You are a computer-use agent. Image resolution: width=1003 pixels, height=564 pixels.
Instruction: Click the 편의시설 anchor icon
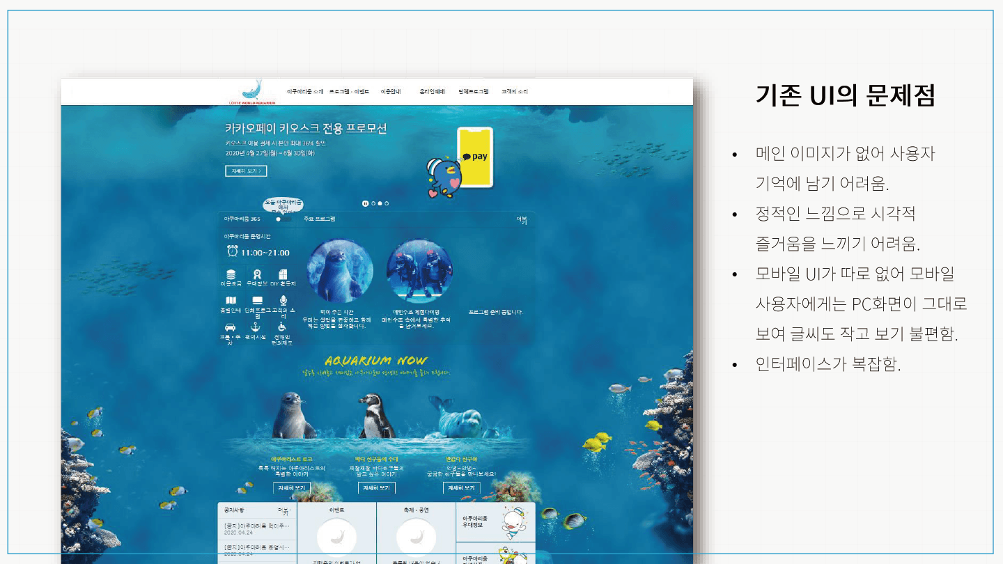pyautogui.click(x=255, y=327)
